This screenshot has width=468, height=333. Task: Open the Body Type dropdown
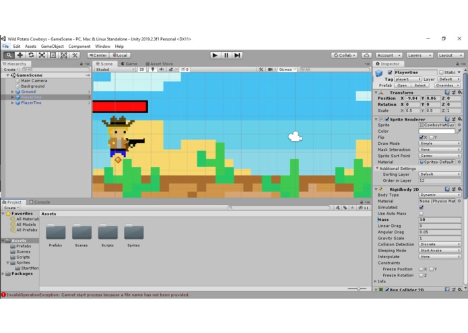pos(440,195)
